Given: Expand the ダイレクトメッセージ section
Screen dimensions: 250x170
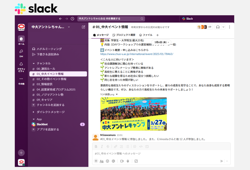Looking at the screenshot, I should coord(33,112).
